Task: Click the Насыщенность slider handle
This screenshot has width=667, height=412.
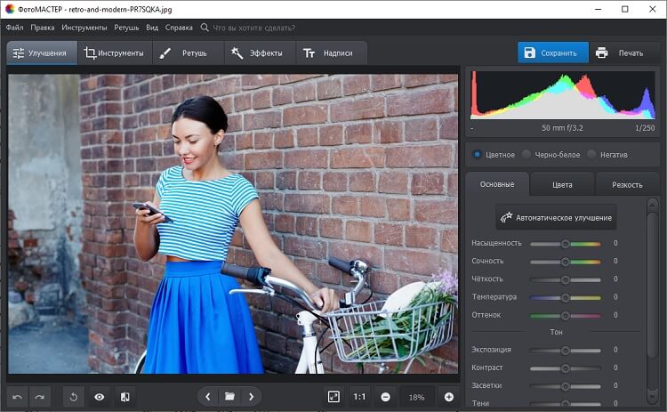Action: [565, 243]
